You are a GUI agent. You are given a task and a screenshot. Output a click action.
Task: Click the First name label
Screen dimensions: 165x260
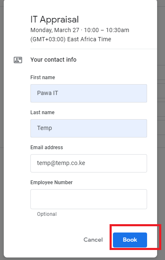[x=42, y=77]
